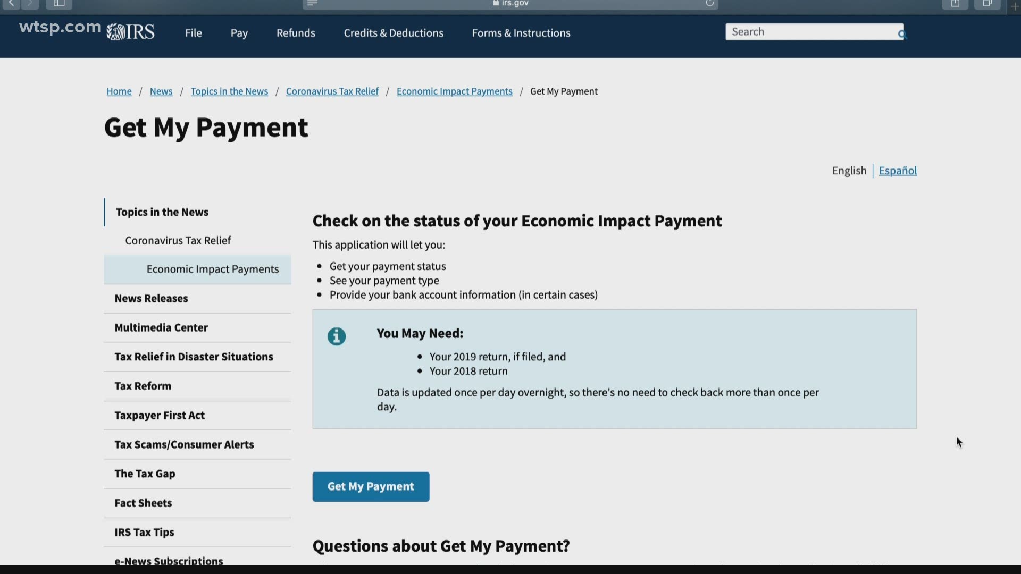Viewport: 1021px width, 574px height.
Task: Click 'Data is updated once per day' note
Action: point(598,400)
